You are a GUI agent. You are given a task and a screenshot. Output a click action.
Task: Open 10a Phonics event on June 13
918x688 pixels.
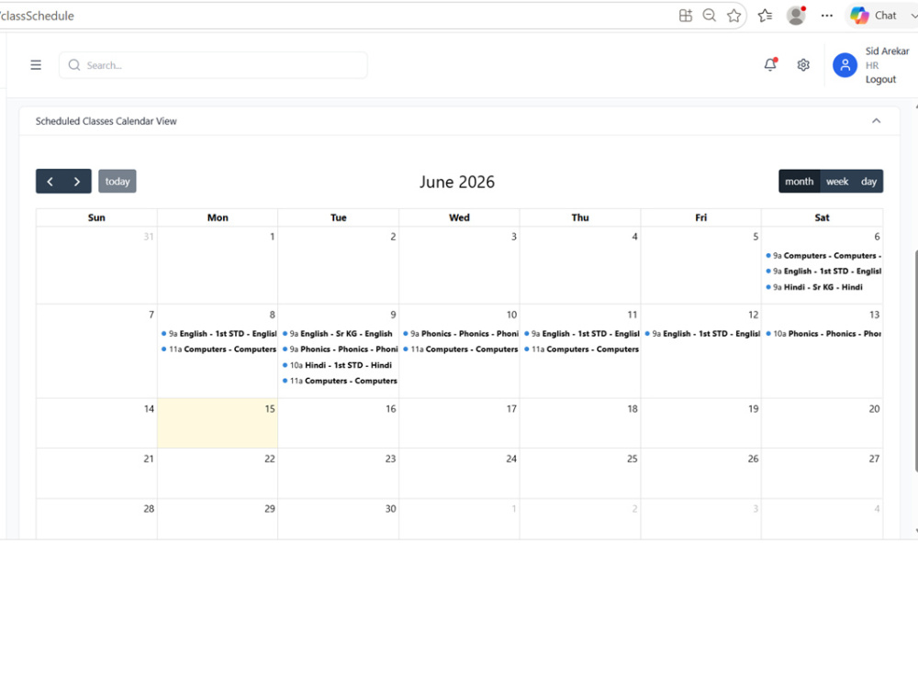coord(823,334)
